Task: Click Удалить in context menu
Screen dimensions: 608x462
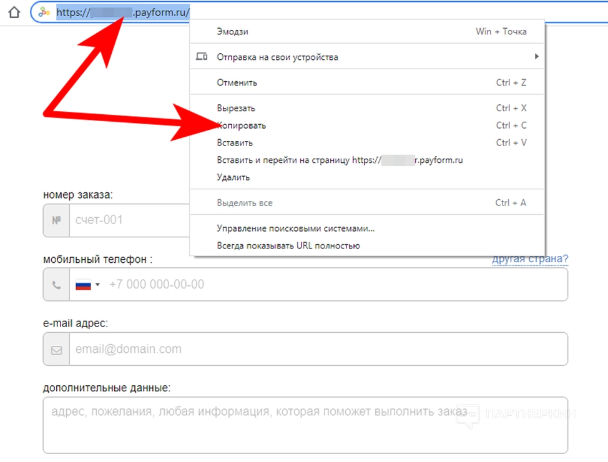Action: click(367, 177)
